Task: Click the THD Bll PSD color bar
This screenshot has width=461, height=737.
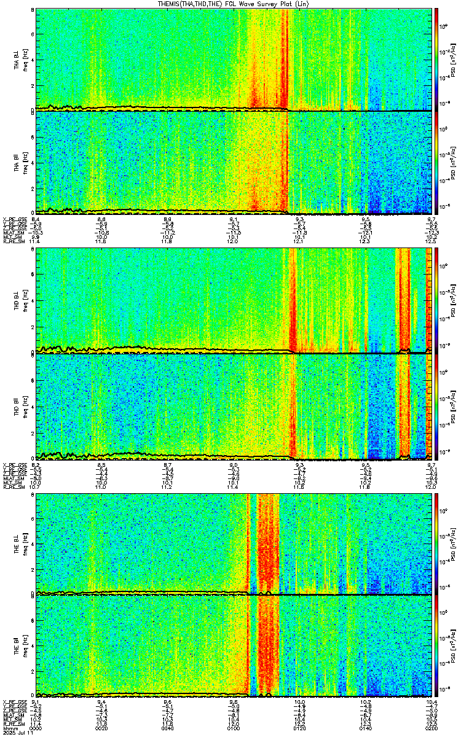Action: pyautogui.click(x=436, y=406)
